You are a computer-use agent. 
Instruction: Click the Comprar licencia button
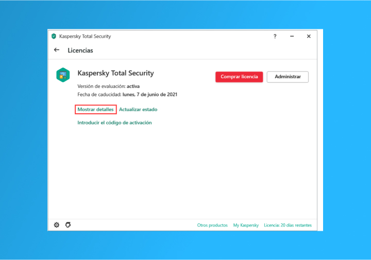[x=239, y=77]
